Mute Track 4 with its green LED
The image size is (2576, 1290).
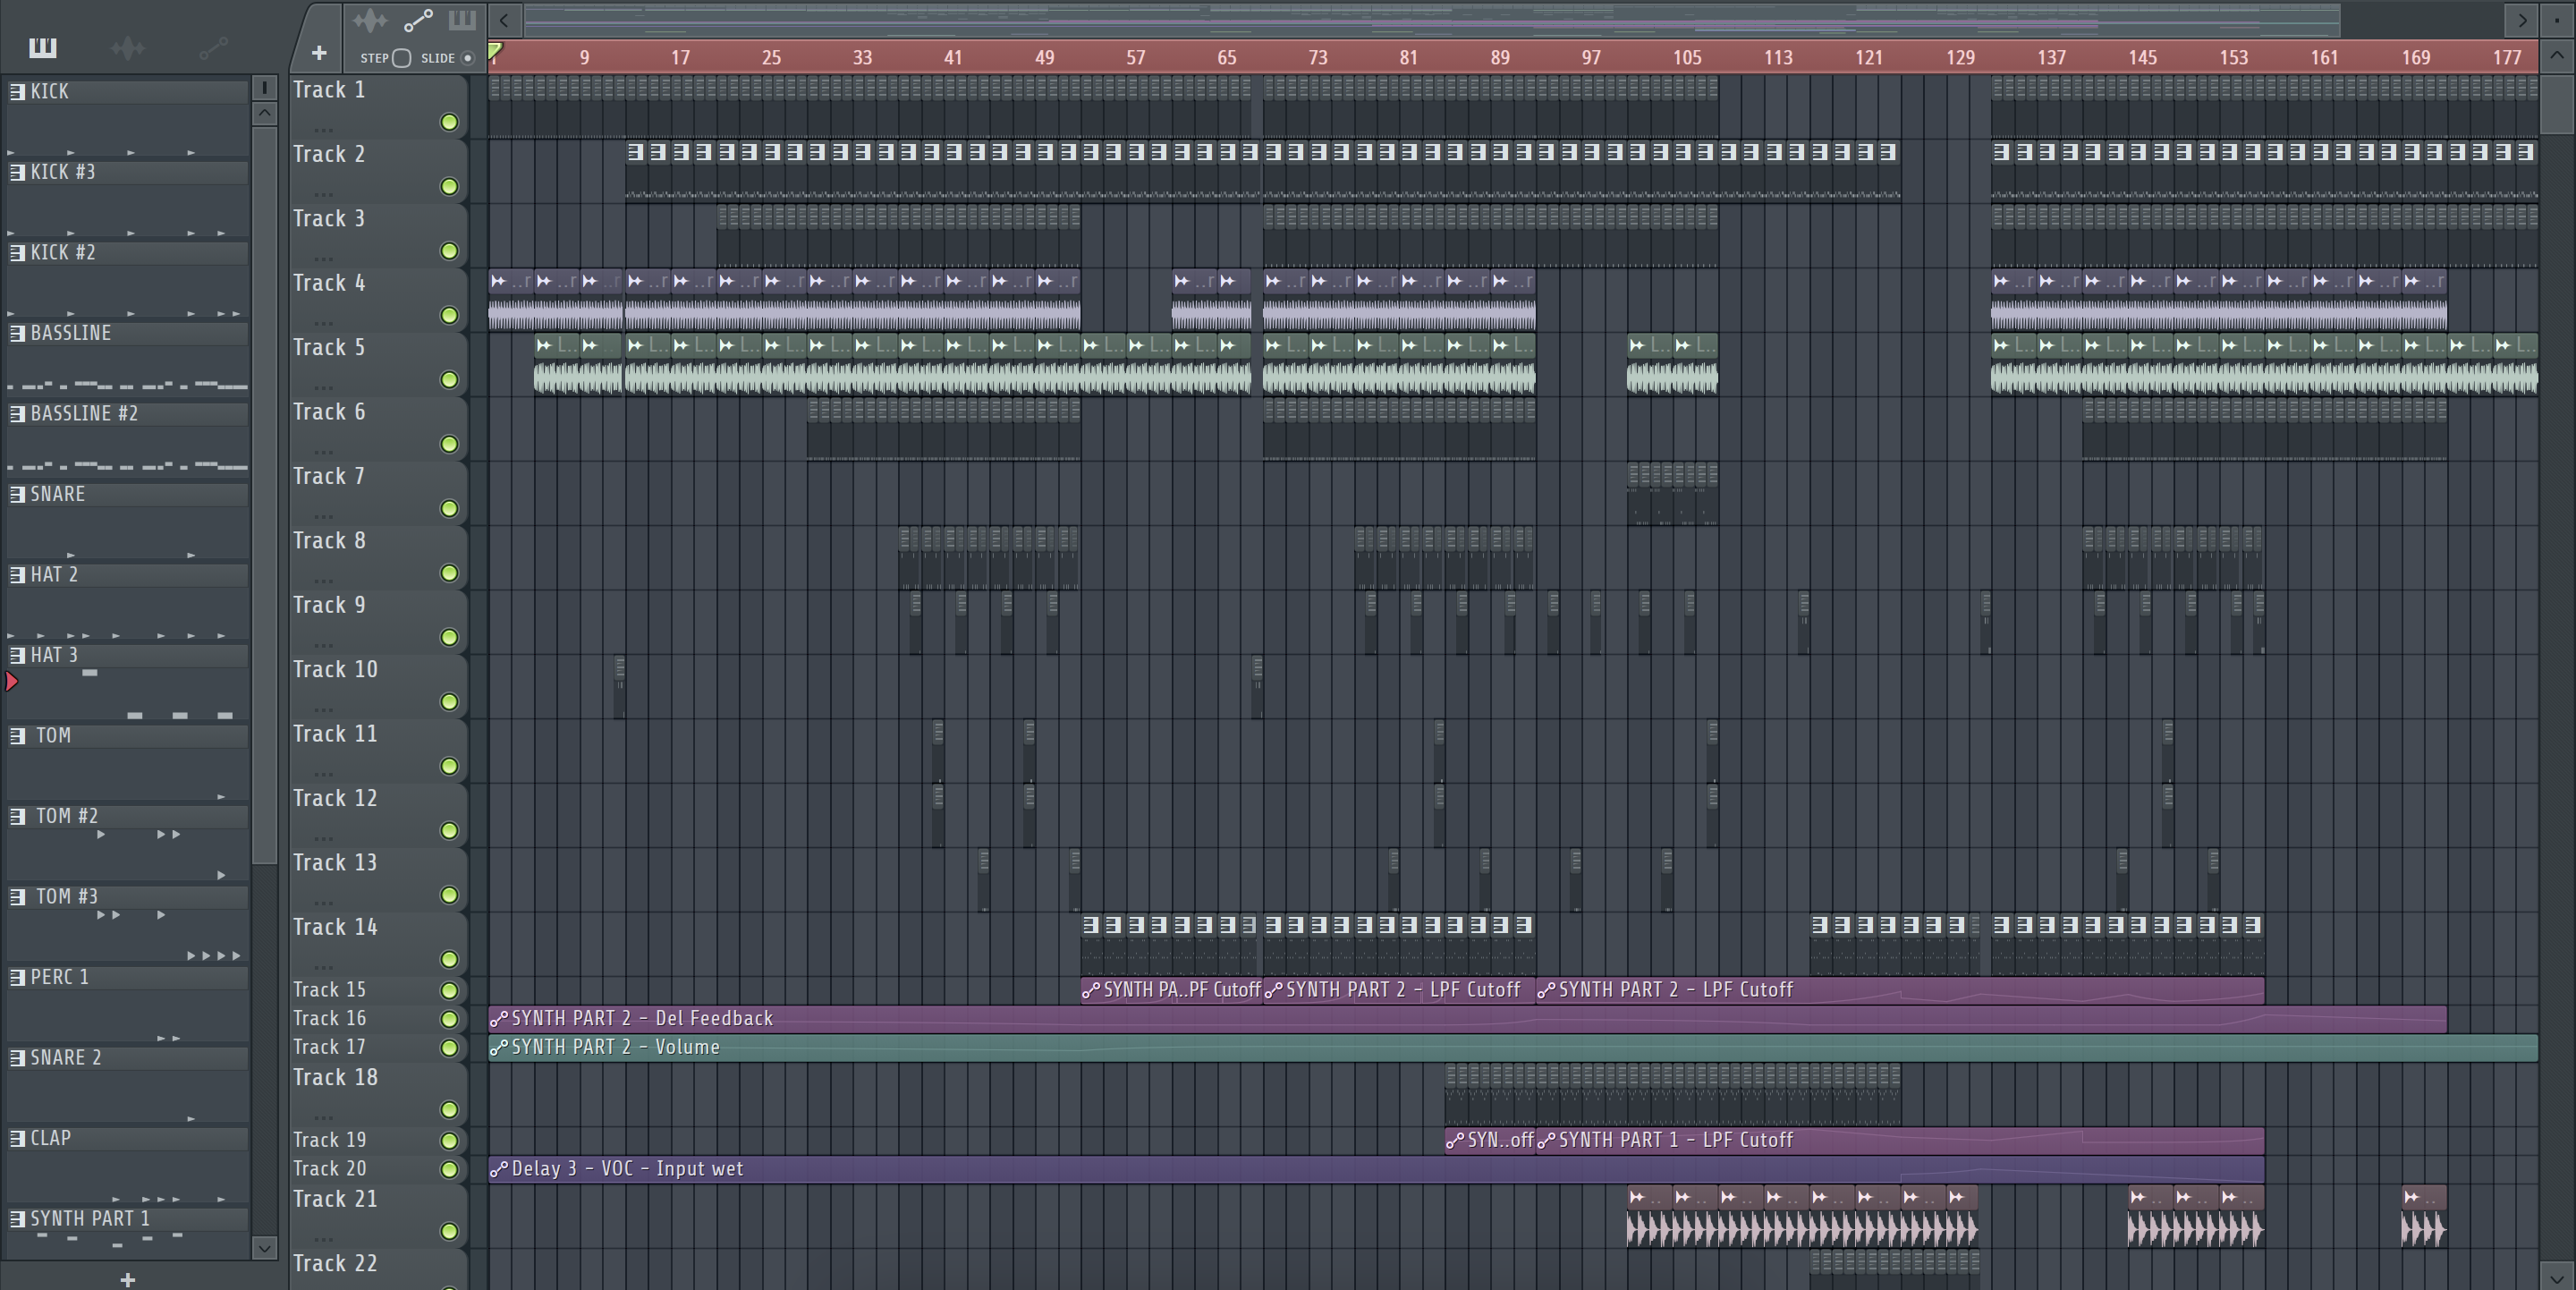pyautogui.click(x=450, y=315)
